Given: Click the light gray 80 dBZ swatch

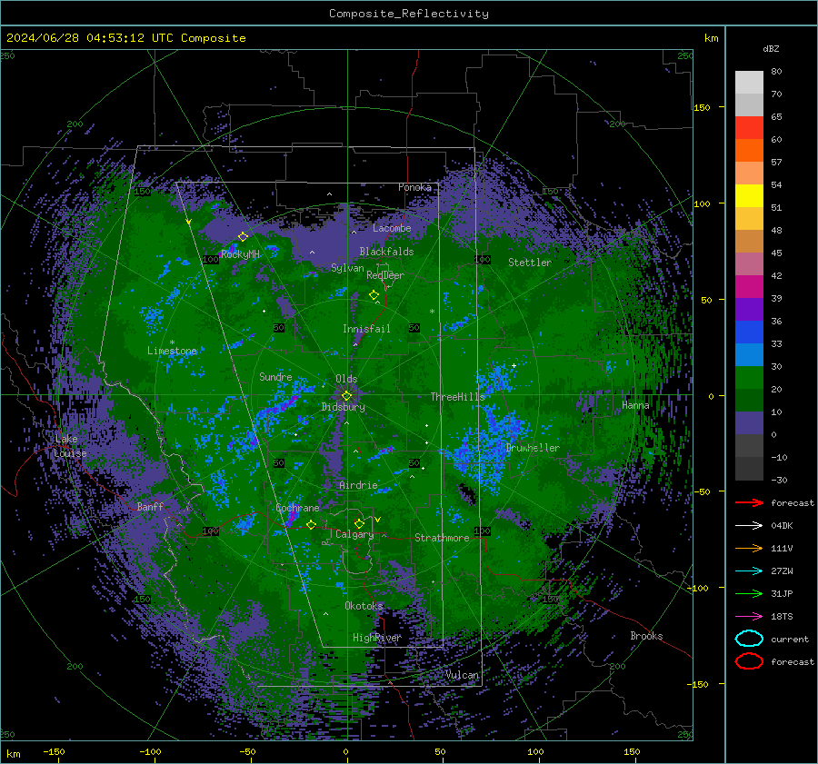Looking at the screenshot, I should pos(749,83).
